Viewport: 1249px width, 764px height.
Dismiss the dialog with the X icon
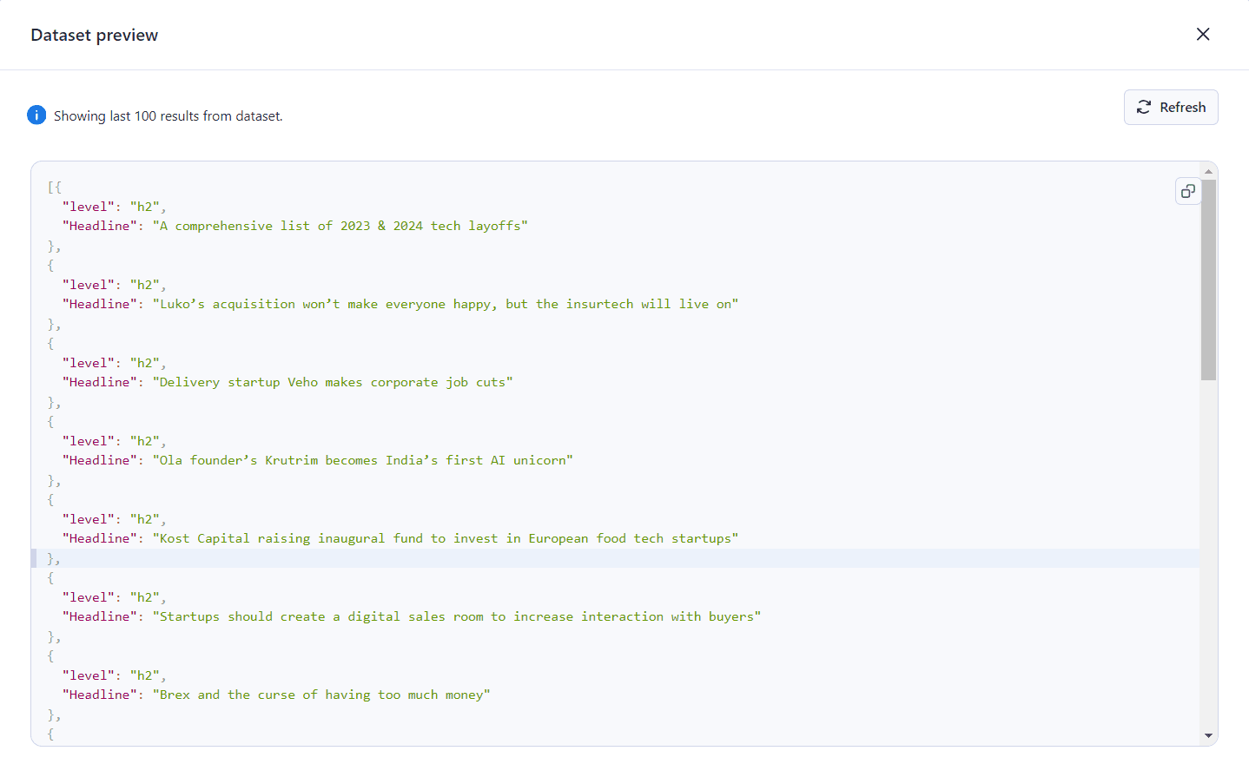click(1203, 34)
